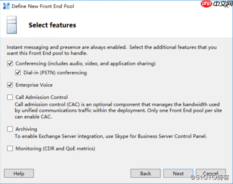This screenshot has width=233, height=184.
Task: Enable Monitoring (CDR and QoE metrics)
Action: click(10, 148)
